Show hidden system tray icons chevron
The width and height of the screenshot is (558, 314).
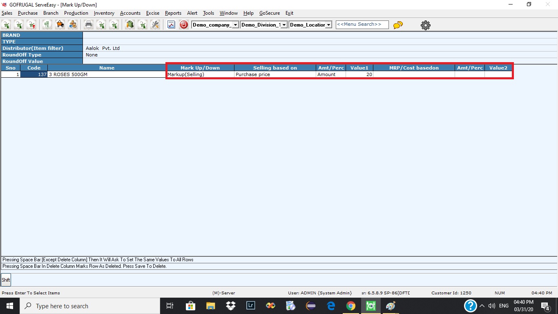tap(482, 306)
